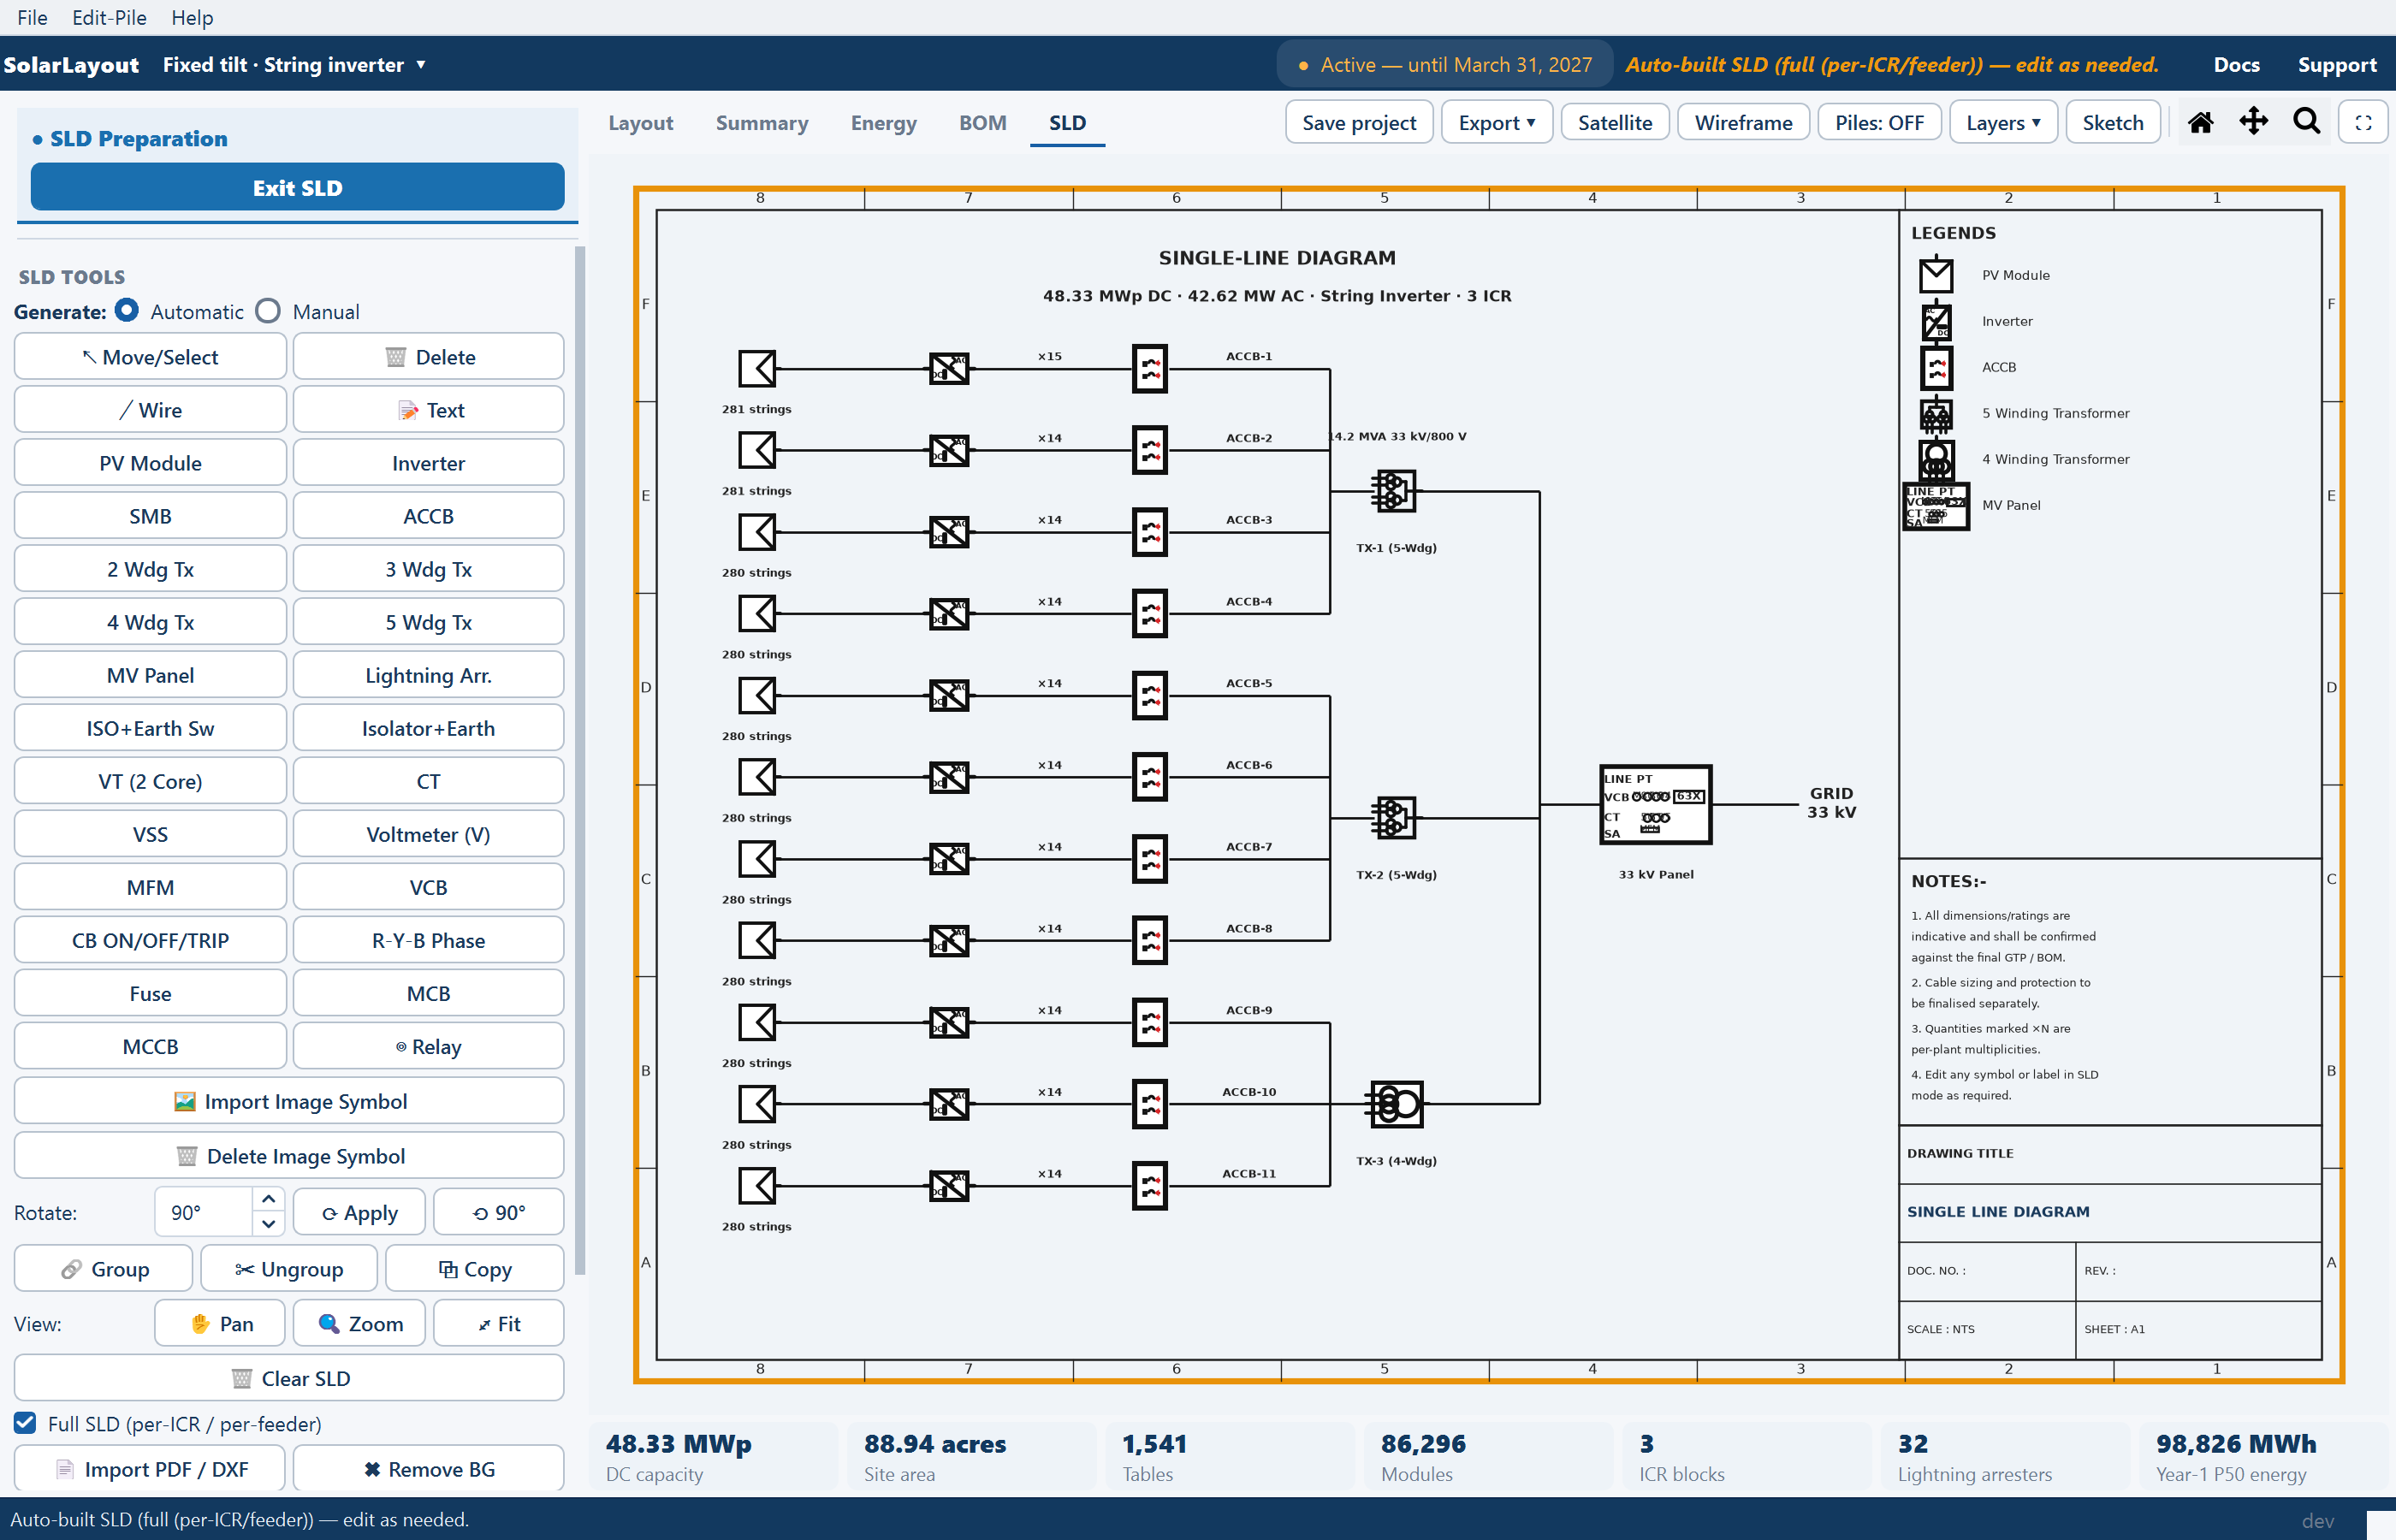Select the Delete tool
The width and height of the screenshot is (2396, 1540).
[428, 357]
